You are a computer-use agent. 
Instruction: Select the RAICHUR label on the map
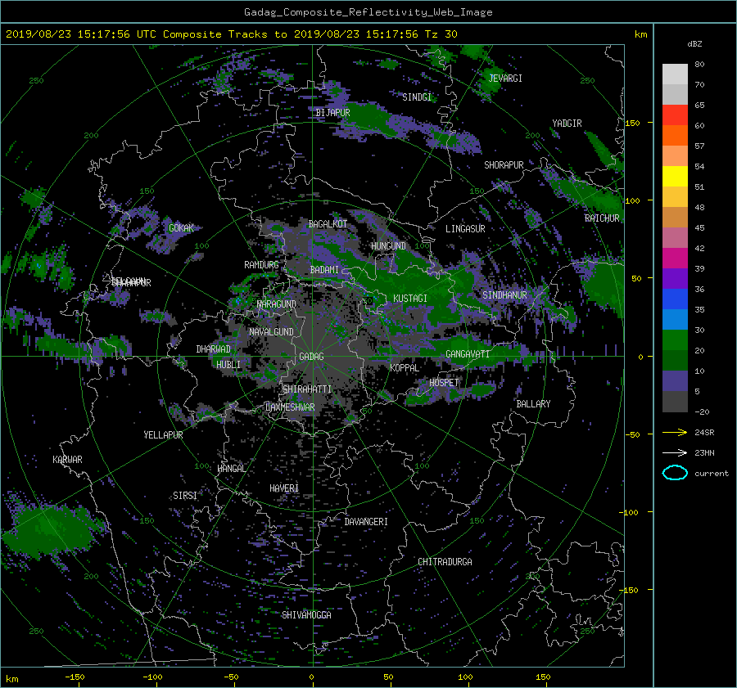tap(602, 218)
